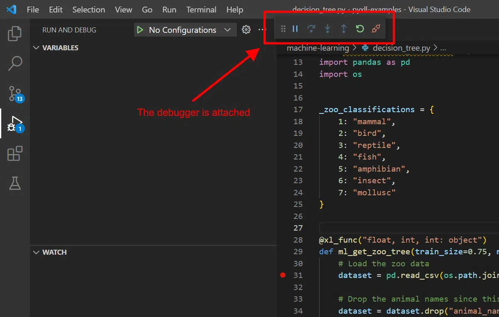Screen dimensions: 499x317
Task: Click the "import os" line
Action: [340, 74]
